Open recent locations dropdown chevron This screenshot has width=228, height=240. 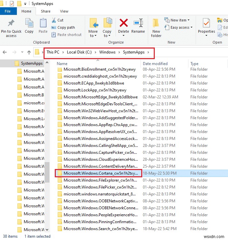pyautogui.click(x=22, y=52)
